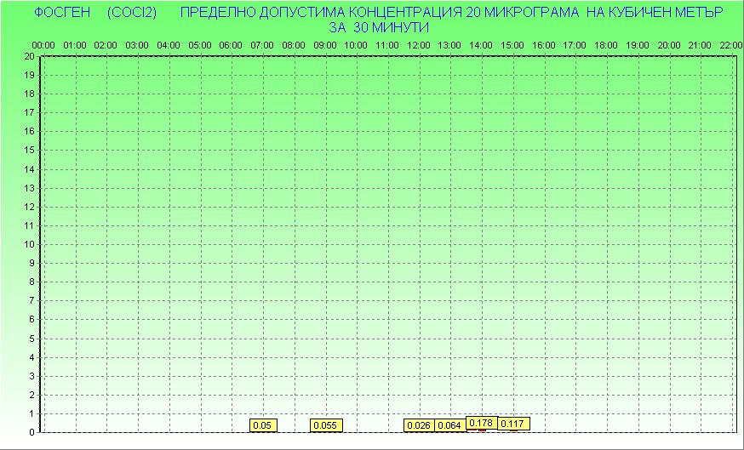This screenshot has width=744, height=450.
Task: Click the 12:00 time axis label
Action: 419,46
